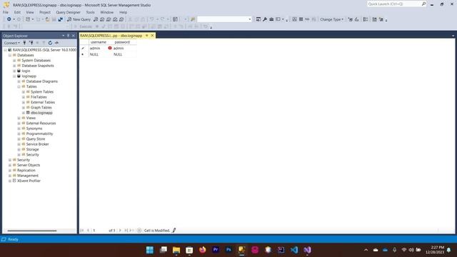Select XEvent Profiler in Object Explorer

pyautogui.click(x=29, y=181)
